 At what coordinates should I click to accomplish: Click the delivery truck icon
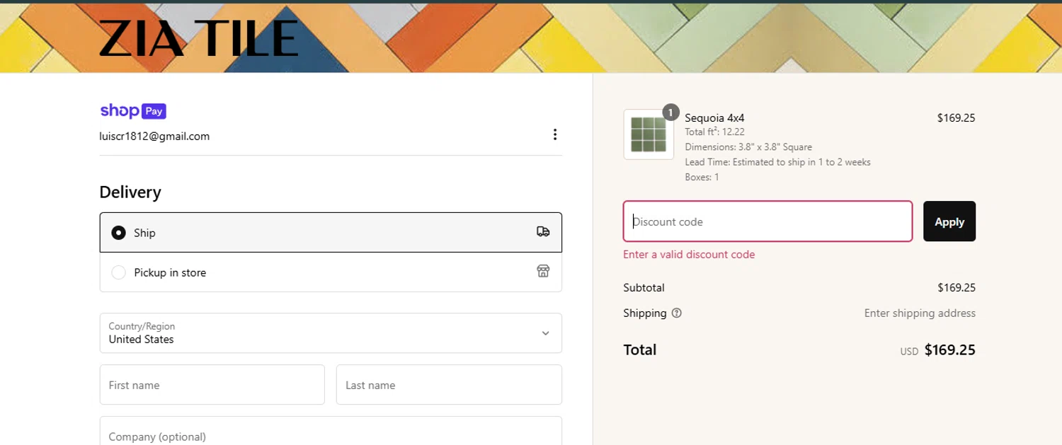coord(543,231)
